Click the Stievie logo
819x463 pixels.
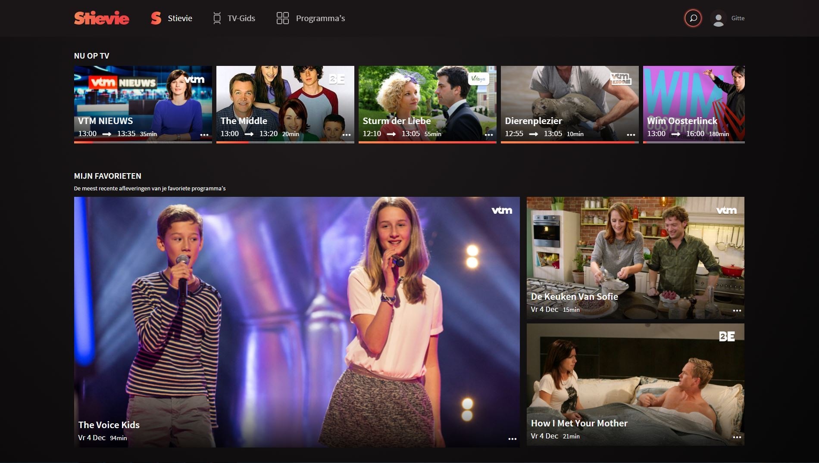101,18
